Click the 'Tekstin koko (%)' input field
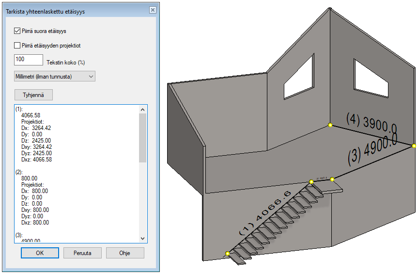This screenshot has width=418, height=273. [29, 60]
